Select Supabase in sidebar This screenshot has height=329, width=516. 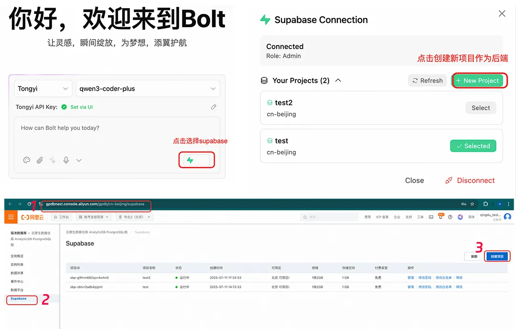pyautogui.click(x=19, y=299)
